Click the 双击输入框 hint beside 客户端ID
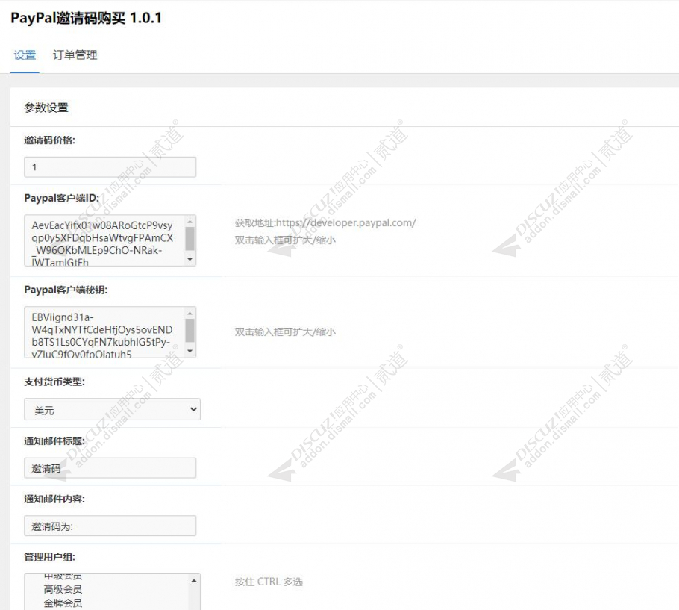The width and height of the screenshot is (679, 610). 285,240
